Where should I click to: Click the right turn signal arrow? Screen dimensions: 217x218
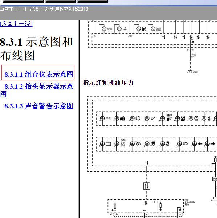[213, 144]
